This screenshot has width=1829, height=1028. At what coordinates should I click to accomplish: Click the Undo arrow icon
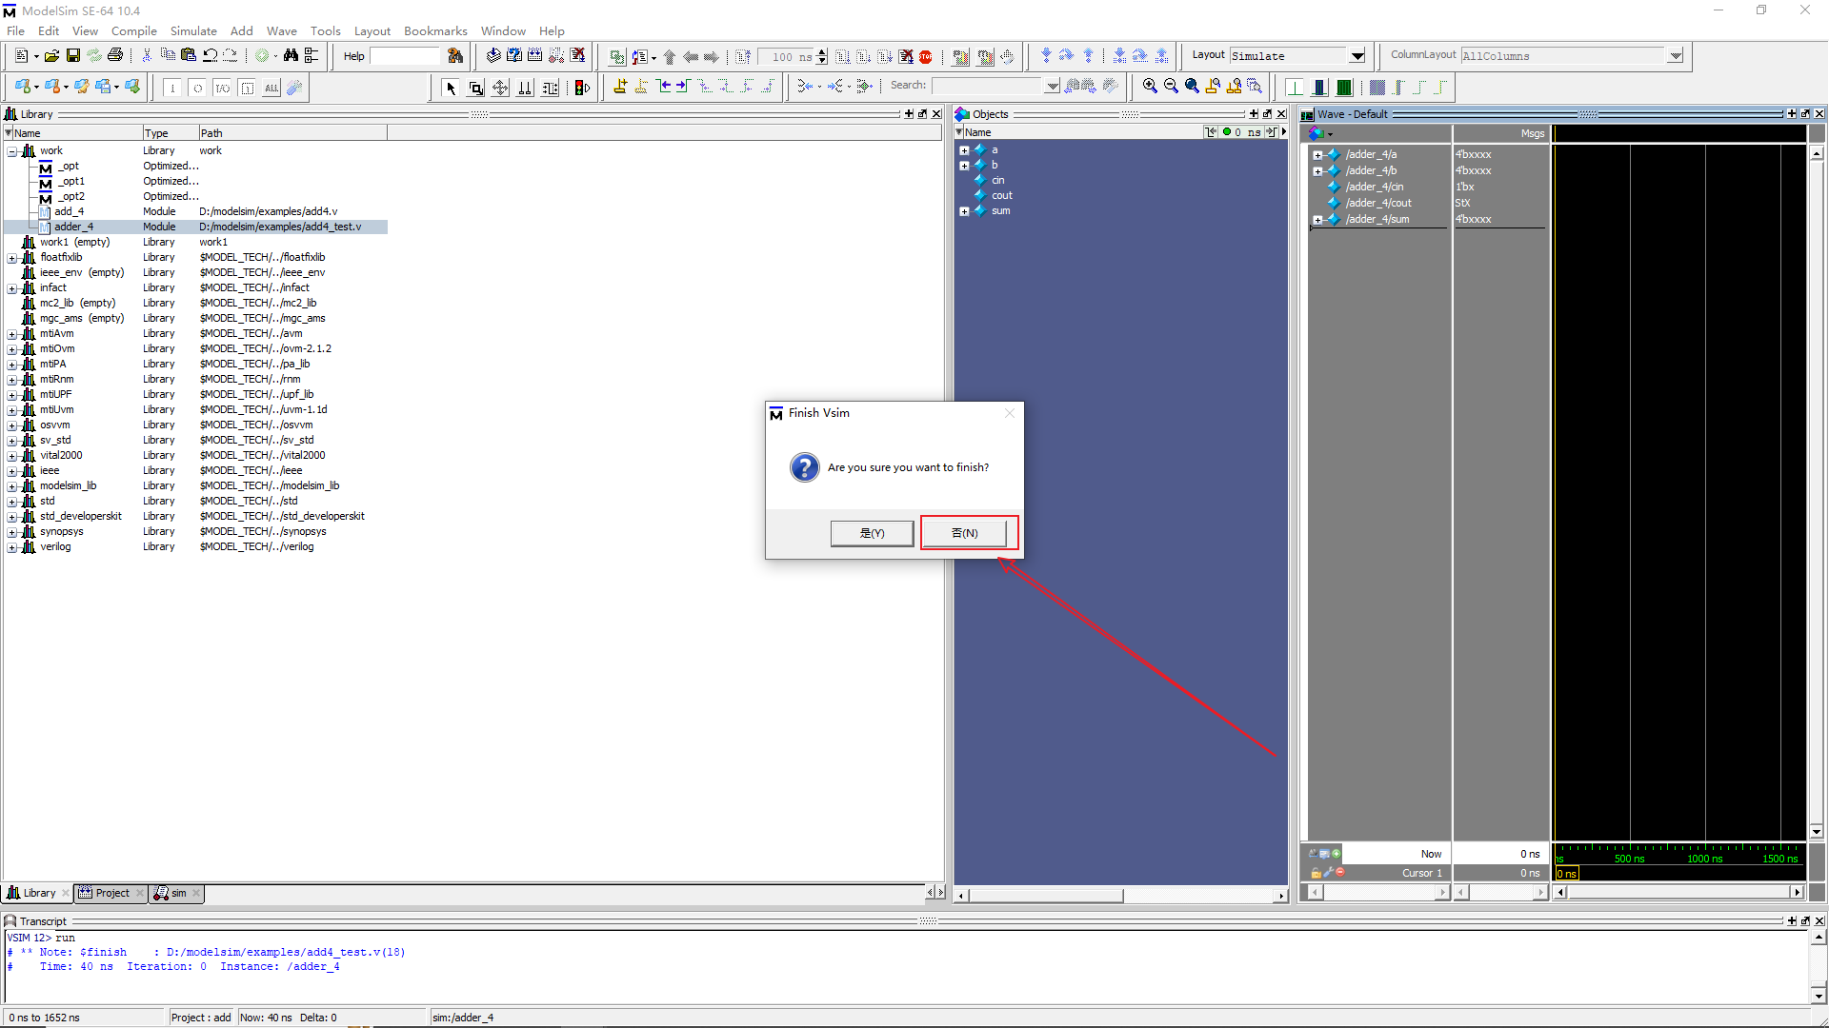210,56
